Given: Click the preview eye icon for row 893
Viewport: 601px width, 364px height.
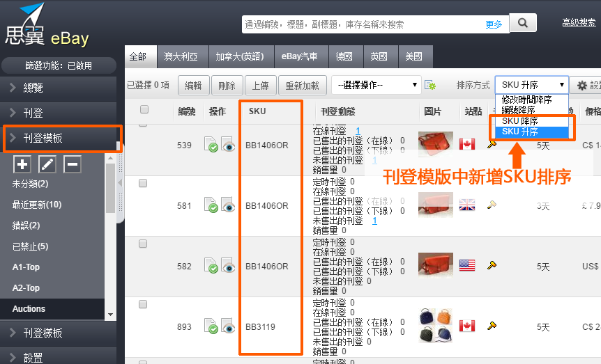Looking at the screenshot, I should click(229, 326).
